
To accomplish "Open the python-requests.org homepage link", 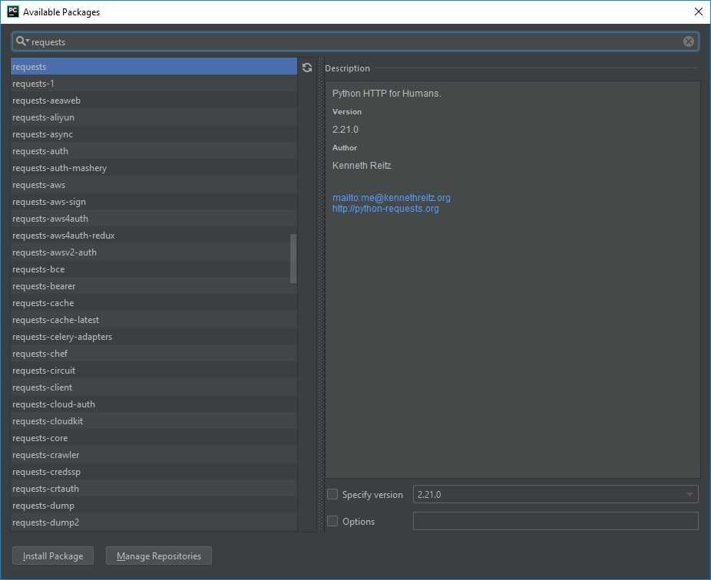I will coord(385,209).
